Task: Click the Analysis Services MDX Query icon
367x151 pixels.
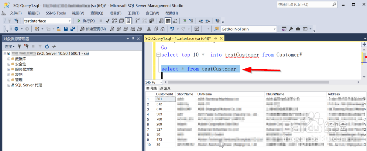Action: [x=119, y=29]
